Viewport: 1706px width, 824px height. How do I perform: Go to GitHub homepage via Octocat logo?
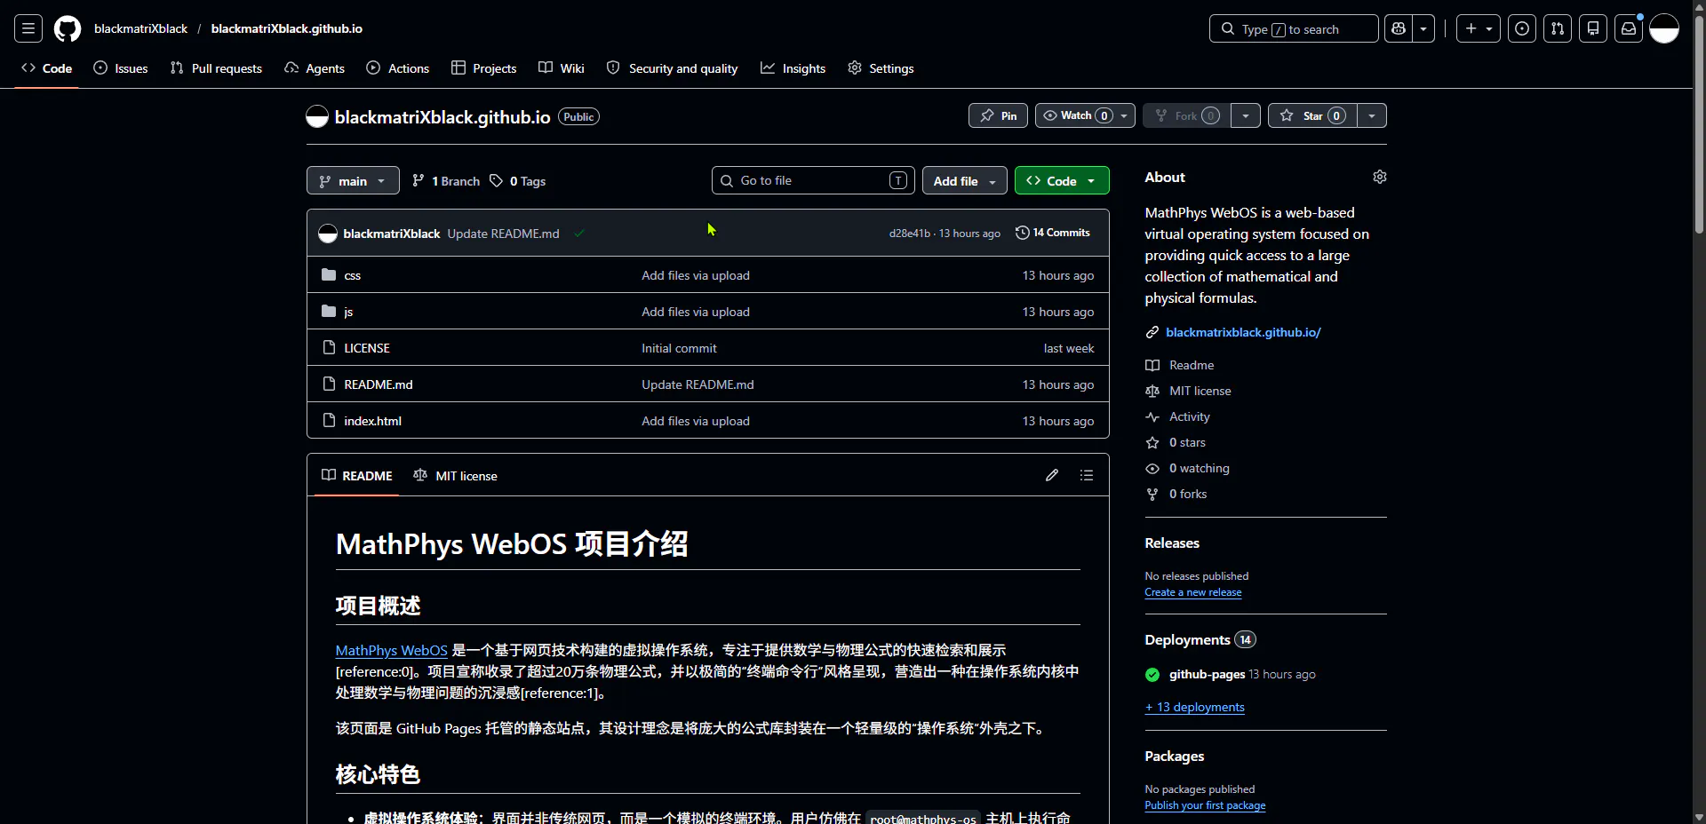68,28
